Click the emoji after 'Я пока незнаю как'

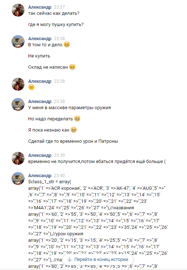74,130
